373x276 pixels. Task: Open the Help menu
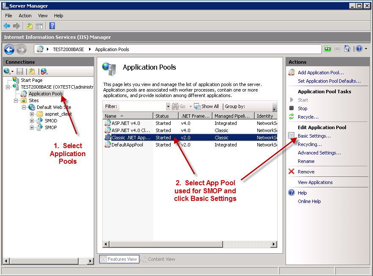[x=59, y=16]
